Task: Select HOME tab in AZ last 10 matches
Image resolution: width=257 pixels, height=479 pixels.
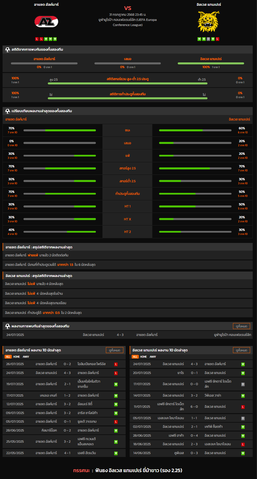Action: pos(17,357)
